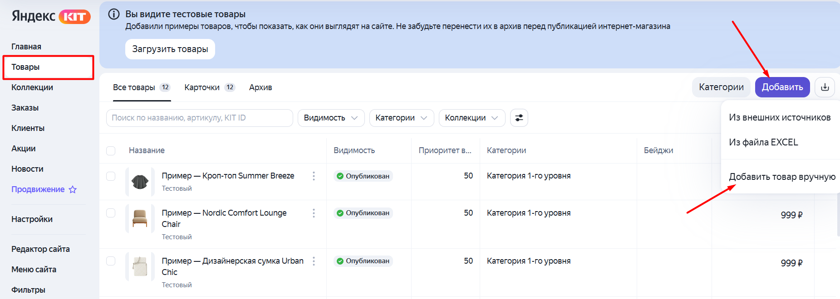The image size is (840, 299).
Task: Open three-dot menu for Кроп-топ Summer Breeze
Action: coord(314,176)
